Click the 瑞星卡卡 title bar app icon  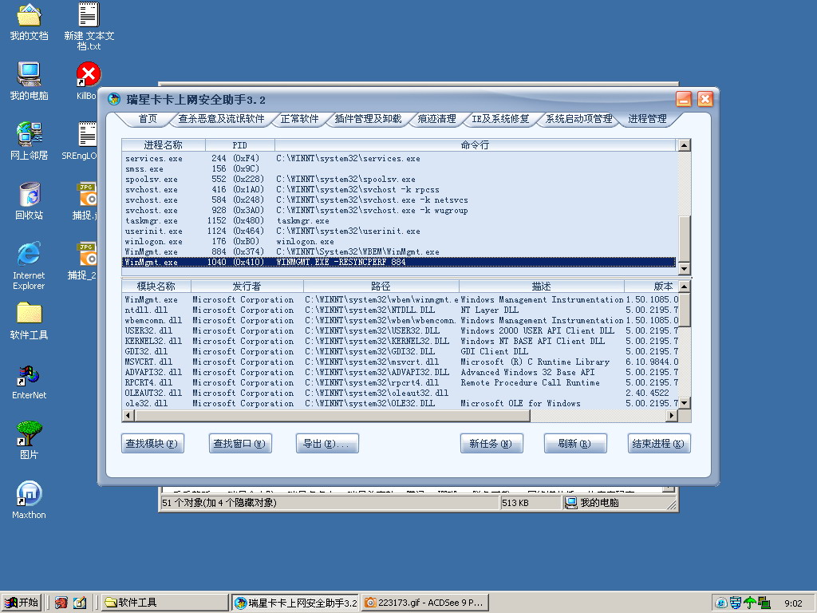[113, 99]
